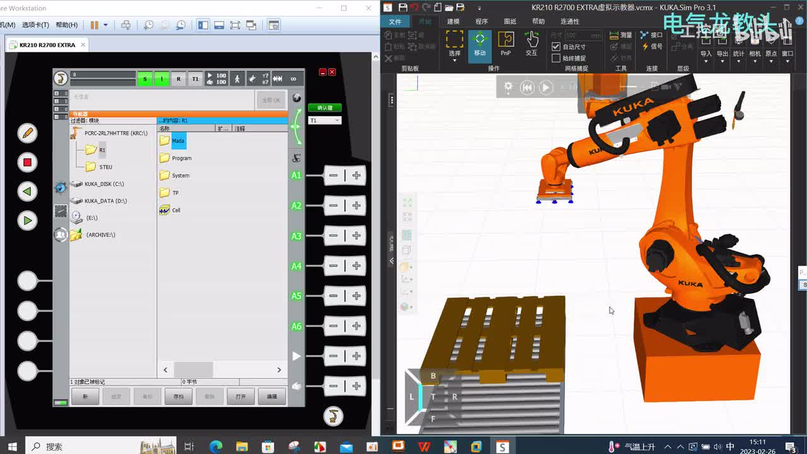The height and width of the screenshot is (454, 807).
Task: Select the STEU folder in tree
Action: (x=99, y=167)
